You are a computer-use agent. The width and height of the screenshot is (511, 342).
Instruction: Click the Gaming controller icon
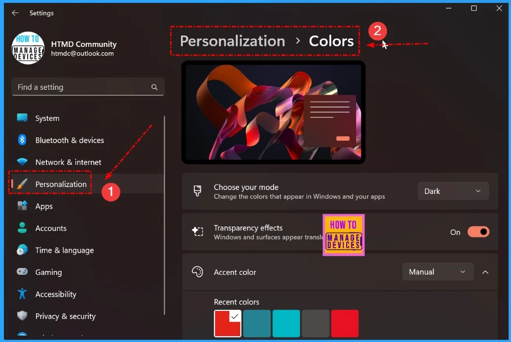pyautogui.click(x=22, y=271)
